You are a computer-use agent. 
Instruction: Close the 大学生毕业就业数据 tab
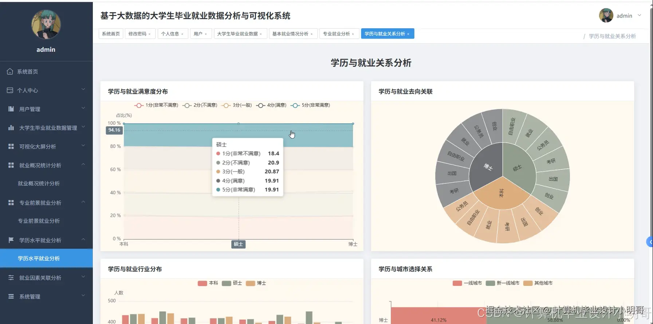point(261,34)
